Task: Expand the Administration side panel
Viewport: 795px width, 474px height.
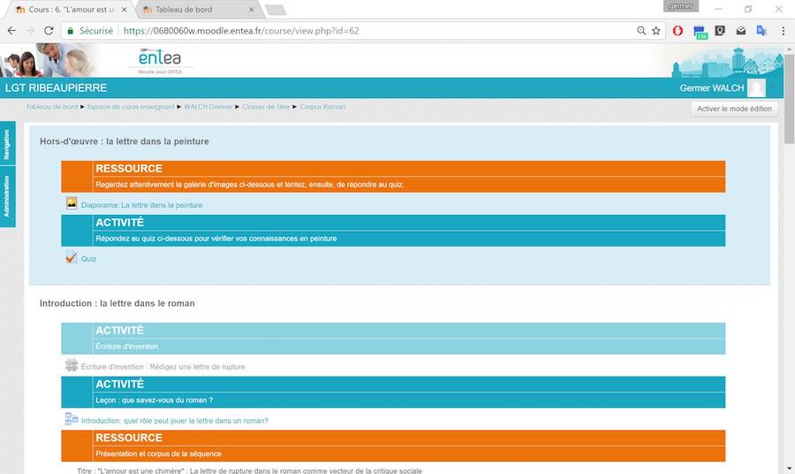Action: [7, 197]
